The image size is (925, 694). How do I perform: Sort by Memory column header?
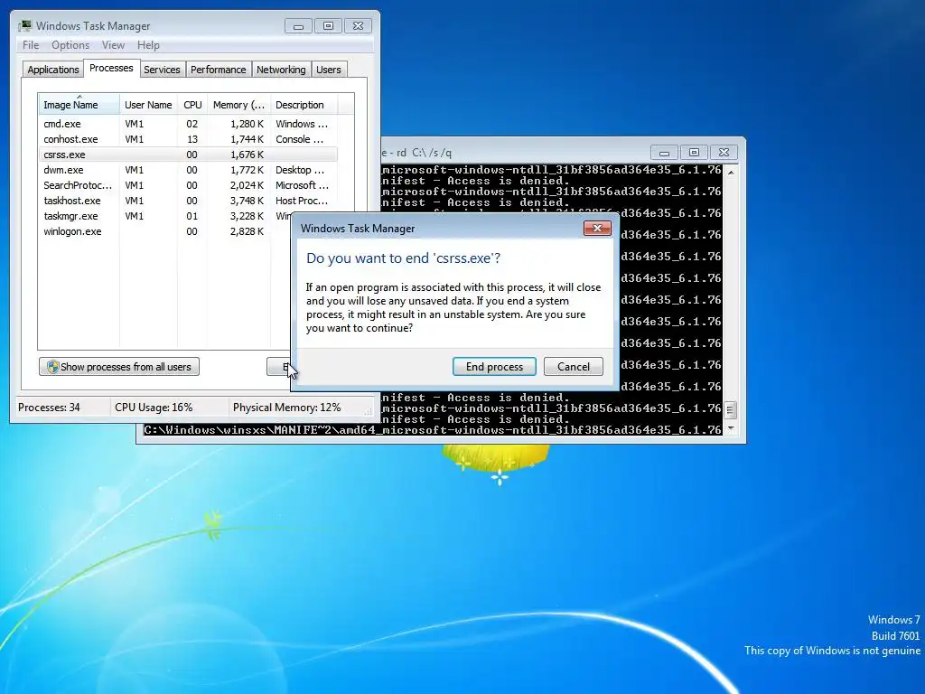tap(238, 105)
